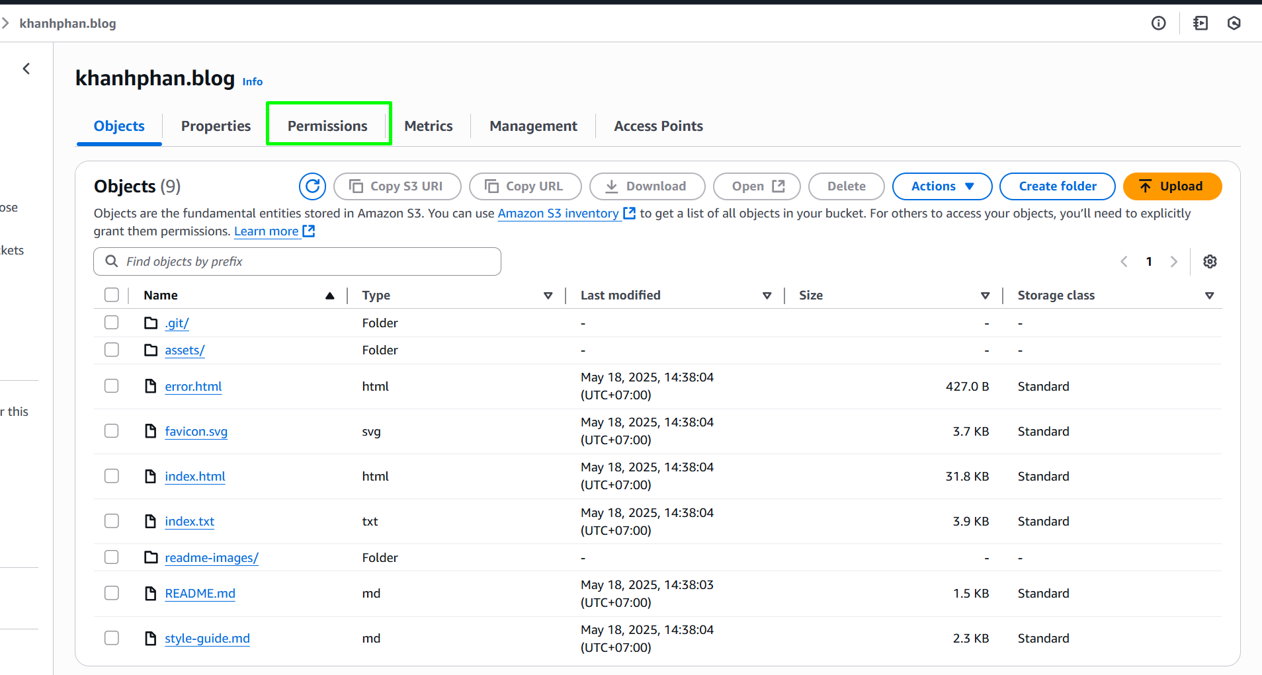Sort by Size column arrow

tap(985, 296)
